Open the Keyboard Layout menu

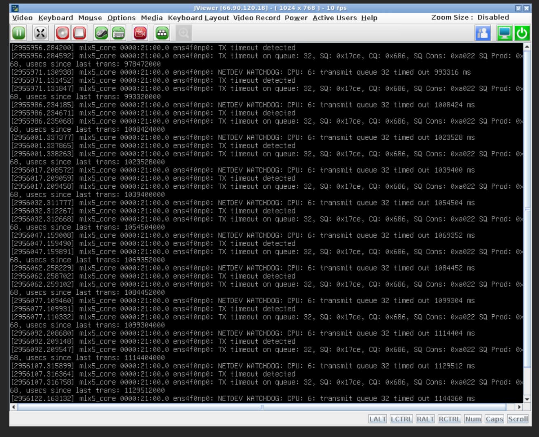coord(198,18)
